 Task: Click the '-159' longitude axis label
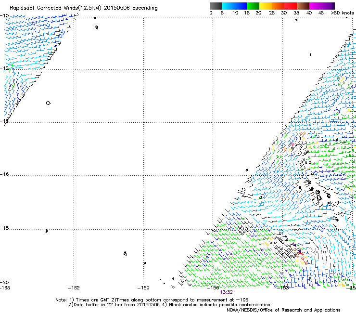[143, 288]
